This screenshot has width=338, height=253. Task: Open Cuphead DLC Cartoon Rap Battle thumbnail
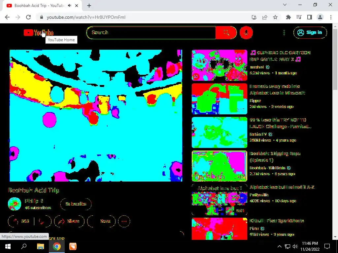click(x=220, y=65)
